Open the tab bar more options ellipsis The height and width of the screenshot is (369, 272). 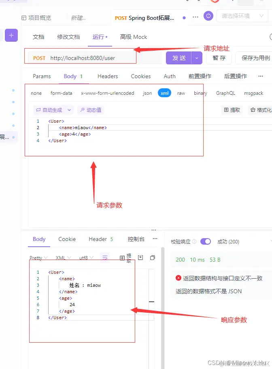point(195,17)
